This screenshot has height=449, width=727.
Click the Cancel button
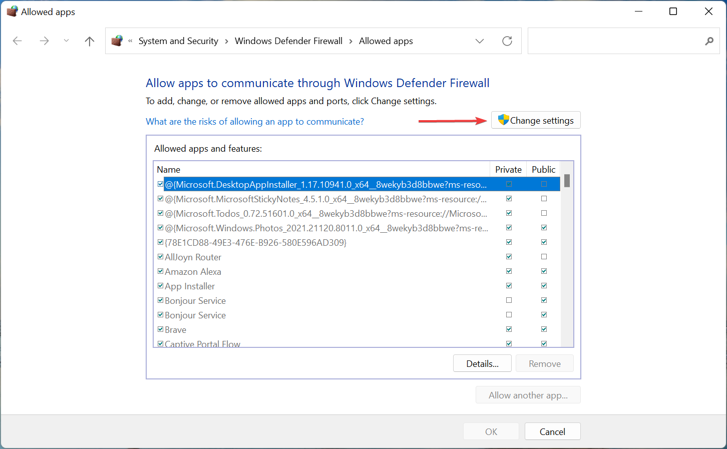(552, 431)
